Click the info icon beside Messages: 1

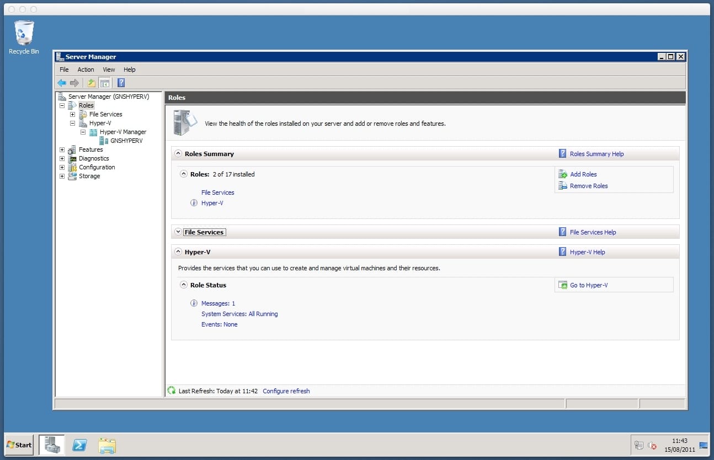tap(194, 303)
